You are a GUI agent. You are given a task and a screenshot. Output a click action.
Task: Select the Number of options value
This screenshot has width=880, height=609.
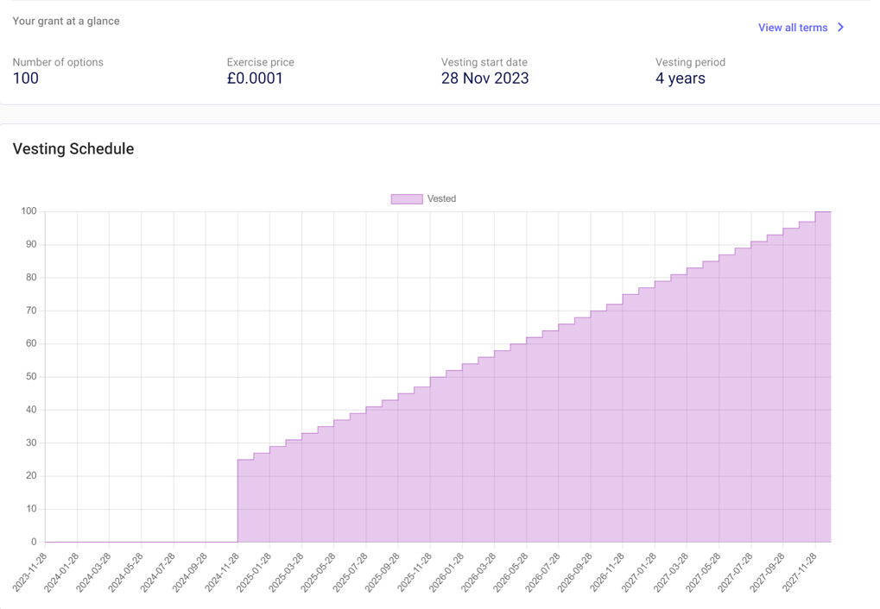coord(26,78)
